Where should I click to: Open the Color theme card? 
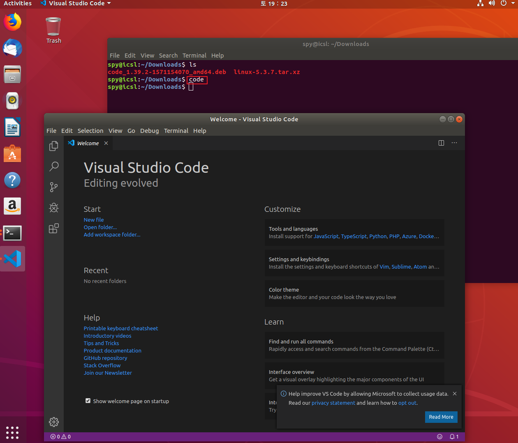[354, 293]
